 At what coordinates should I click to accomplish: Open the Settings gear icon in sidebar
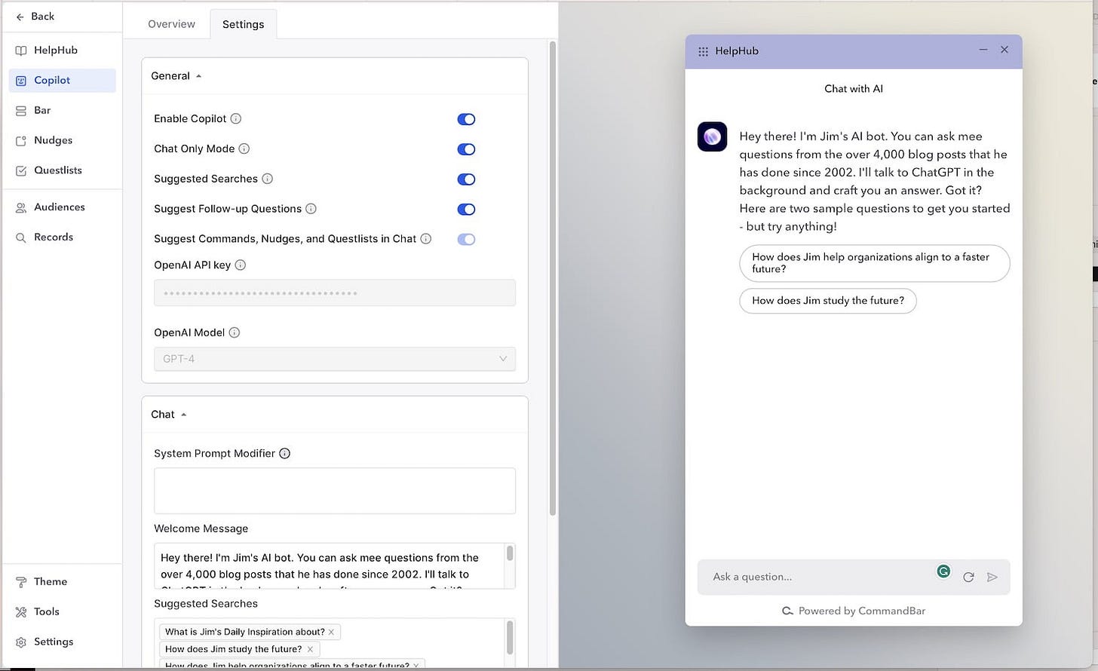[x=21, y=642]
